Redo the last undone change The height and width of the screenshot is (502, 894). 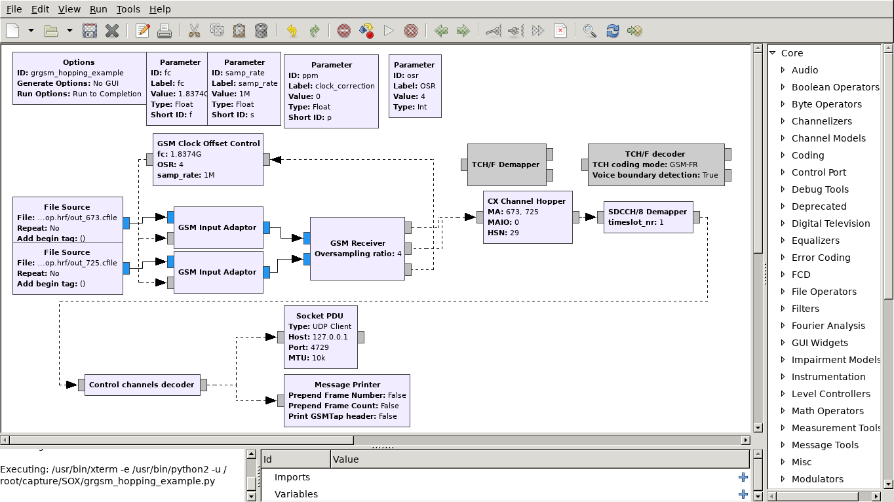[x=314, y=30]
